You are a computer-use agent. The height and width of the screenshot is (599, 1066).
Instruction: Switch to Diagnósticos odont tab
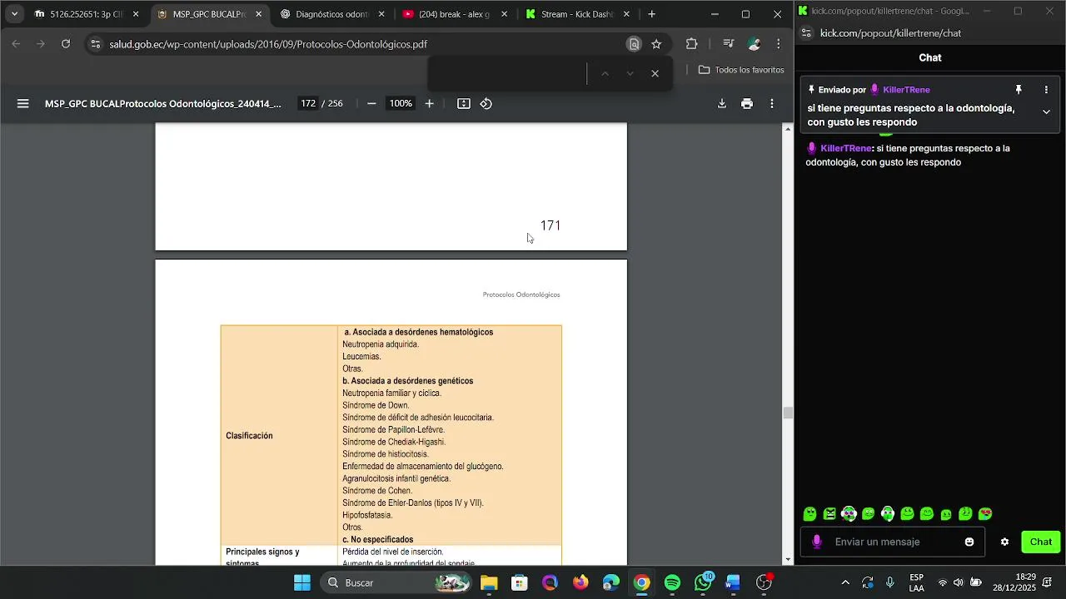pyautogui.click(x=332, y=14)
